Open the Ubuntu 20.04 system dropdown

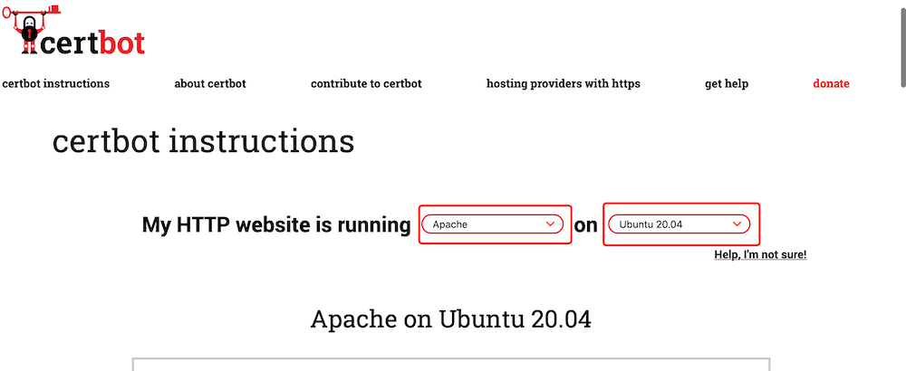tap(679, 224)
